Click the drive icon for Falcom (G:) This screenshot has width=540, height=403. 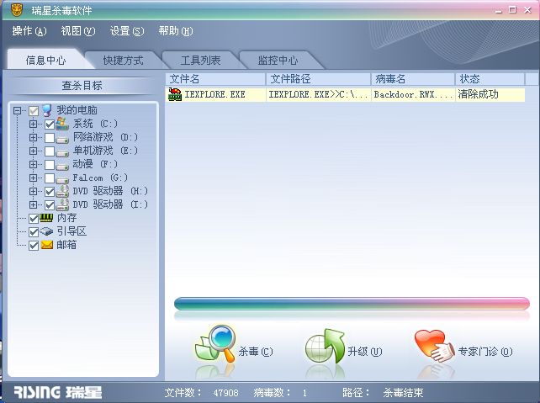point(62,179)
